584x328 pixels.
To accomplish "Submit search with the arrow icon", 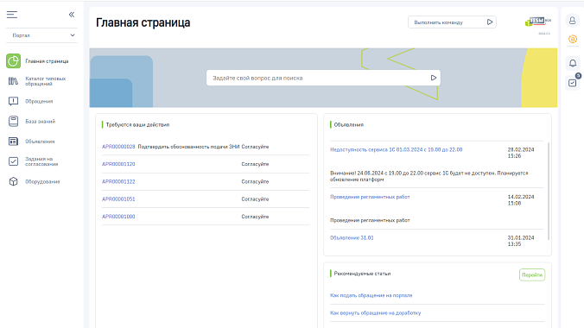I will [433, 78].
